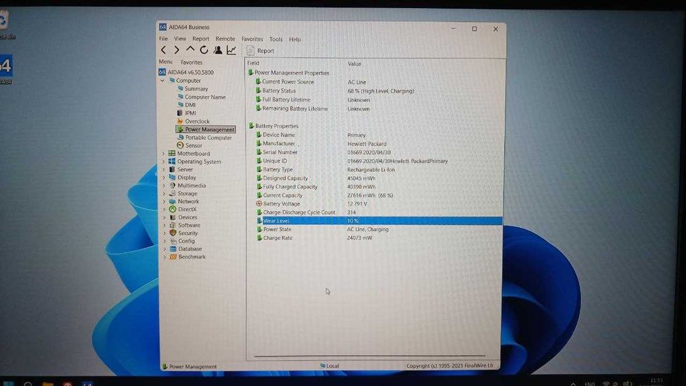The height and width of the screenshot is (386, 686).
Task: Open the Report menu
Action: pyautogui.click(x=201, y=39)
